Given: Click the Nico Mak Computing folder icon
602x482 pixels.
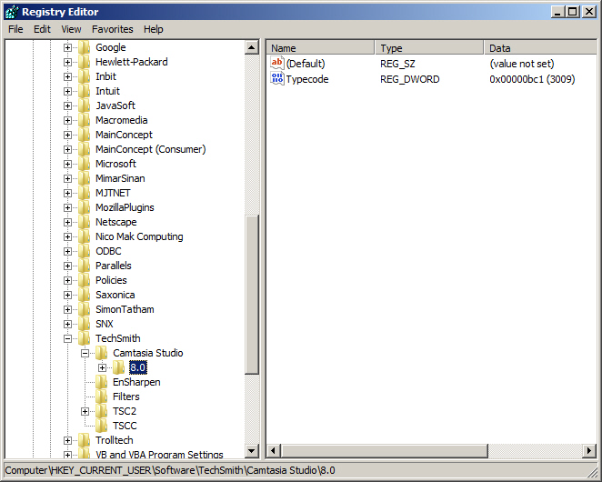Looking at the screenshot, I should point(84,237).
